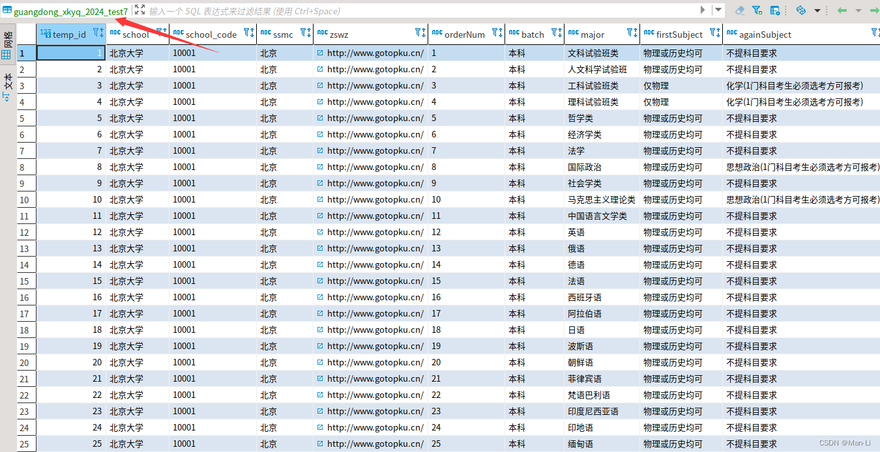The image size is (880, 452).
Task: Expand the black dropdown next to the refresh icon
Action: [x=817, y=10]
